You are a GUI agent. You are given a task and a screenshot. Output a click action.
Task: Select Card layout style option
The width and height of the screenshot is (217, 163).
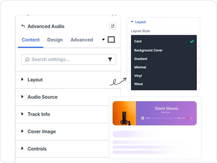[164, 41]
